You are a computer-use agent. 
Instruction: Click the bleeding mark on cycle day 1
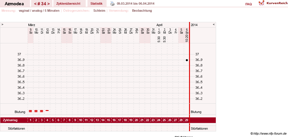(31, 111)
